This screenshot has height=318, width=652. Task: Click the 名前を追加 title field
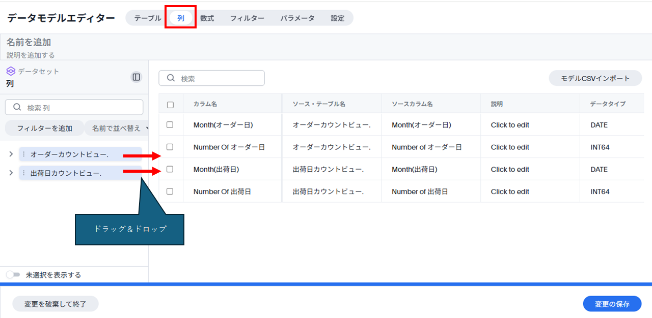pos(29,43)
